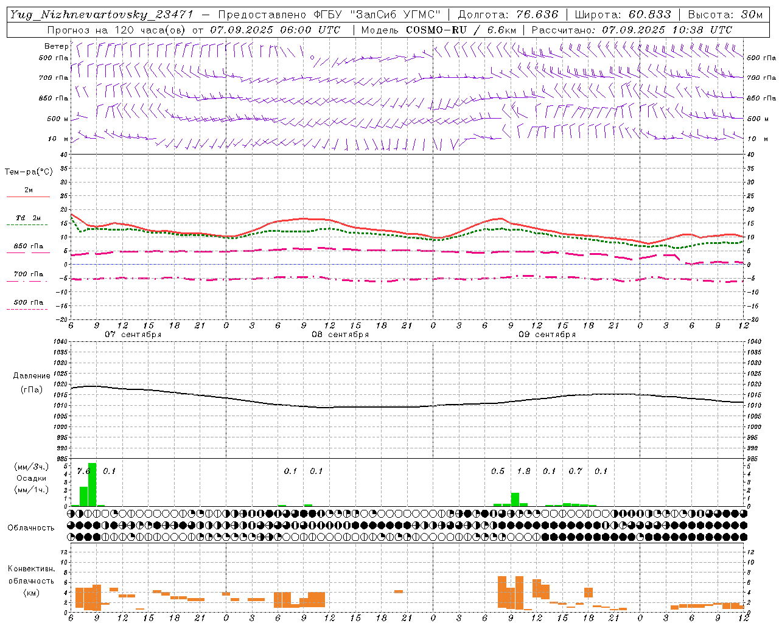Click the Ветер panel label

click(56, 46)
